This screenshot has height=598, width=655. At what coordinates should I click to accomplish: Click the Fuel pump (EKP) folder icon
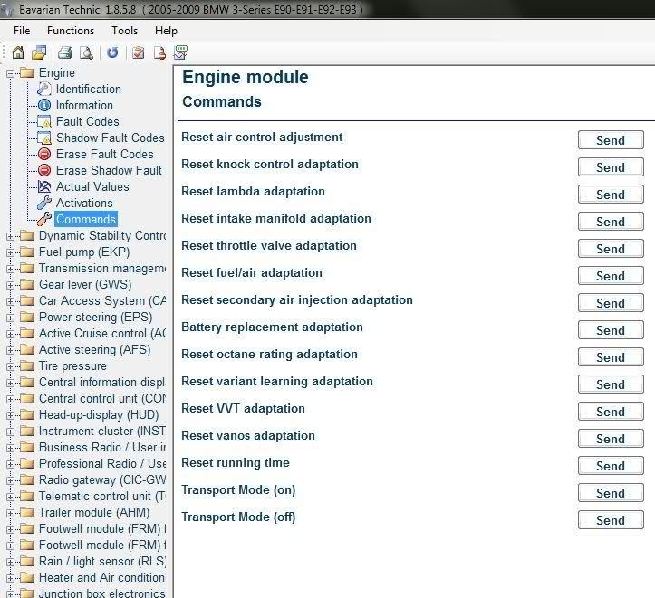pos(27,252)
